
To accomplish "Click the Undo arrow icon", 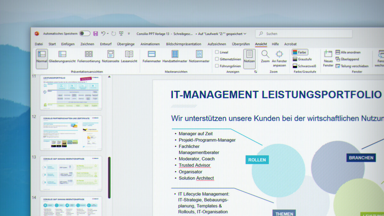I will coord(103,34).
